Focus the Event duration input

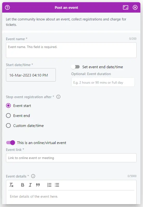pos(103,82)
